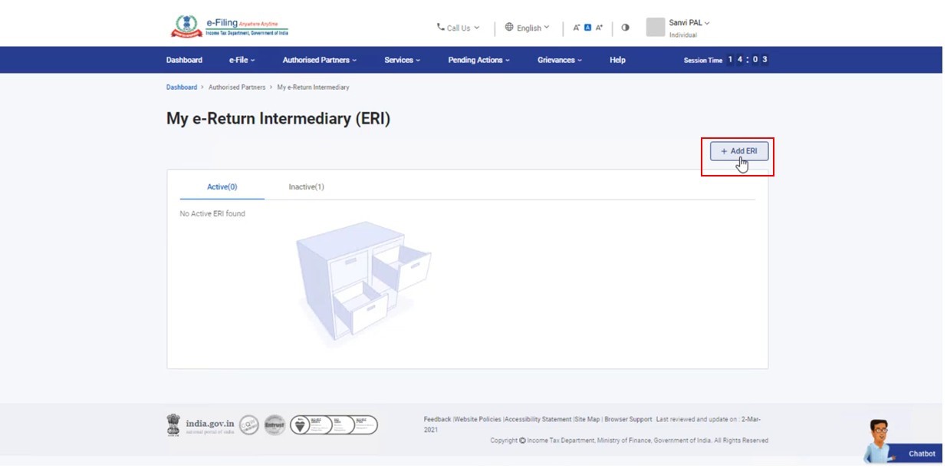Toggle high contrast mode icon
This screenshot has height=475, width=947.
[x=625, y=28]
